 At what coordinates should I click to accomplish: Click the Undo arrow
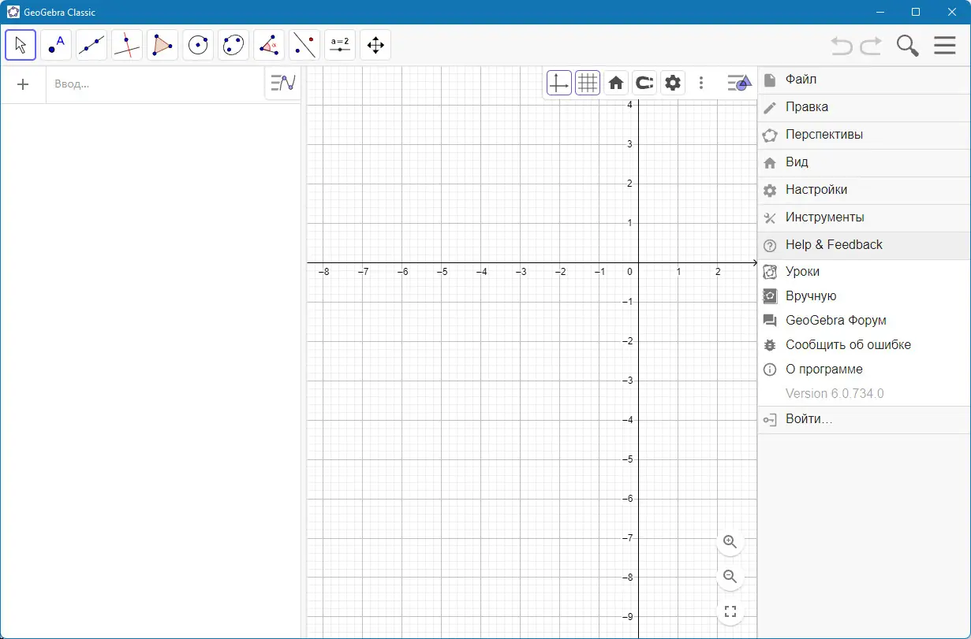tap(842, 46)
